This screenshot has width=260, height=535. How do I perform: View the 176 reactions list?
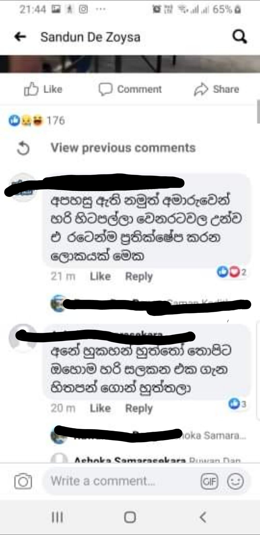point(37,121)
